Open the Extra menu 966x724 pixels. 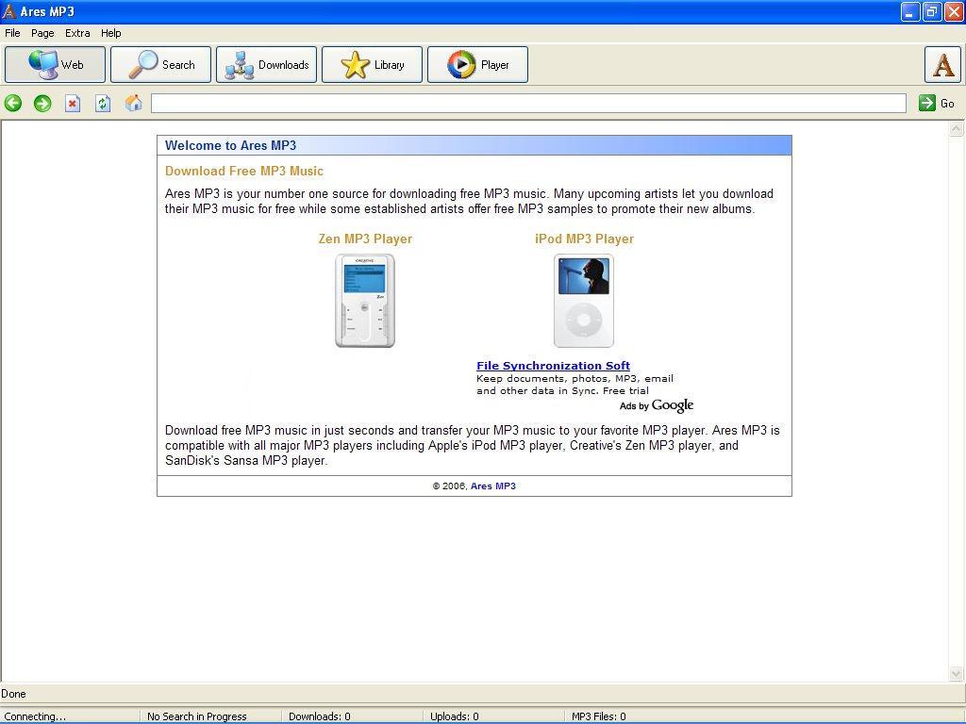click(x=77, y=33)
